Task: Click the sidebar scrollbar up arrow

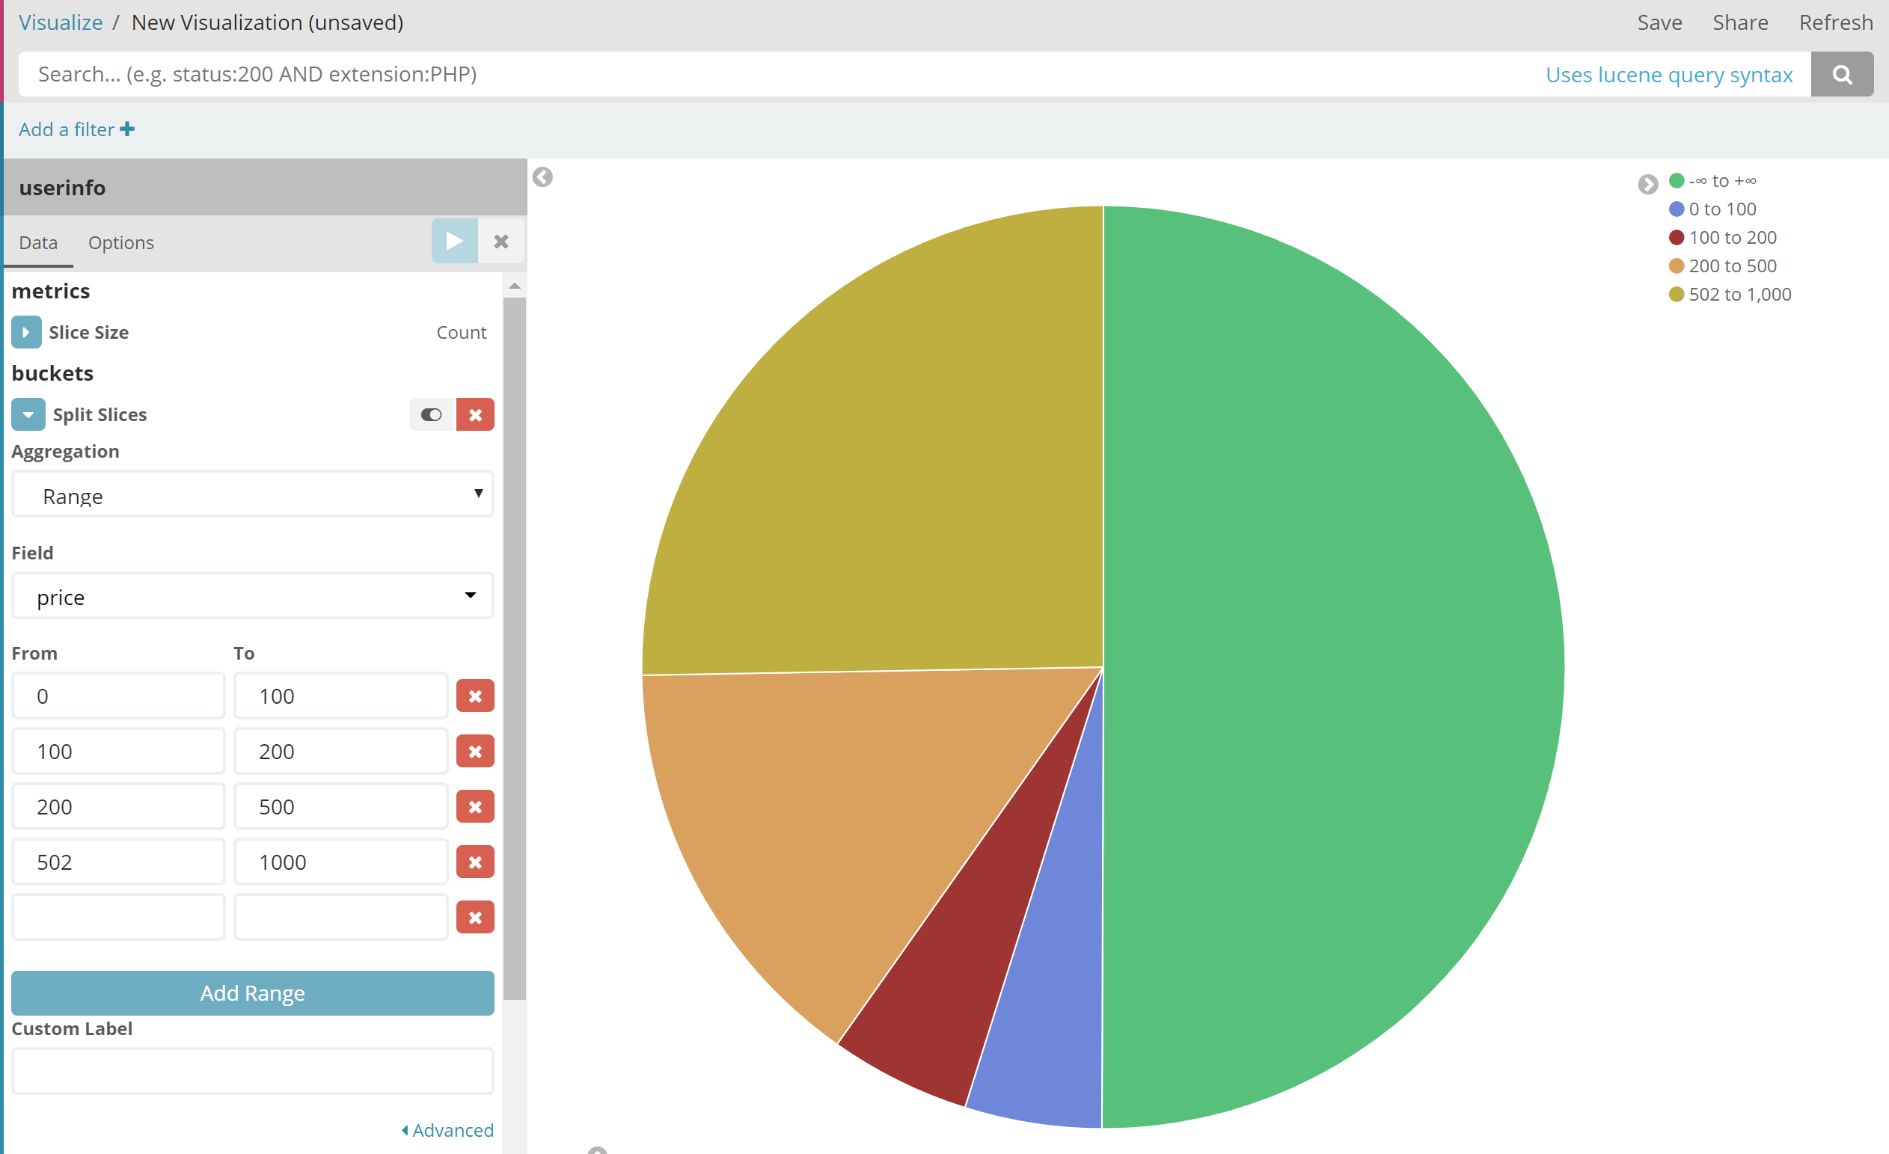Action: click(x=515, y=286)
